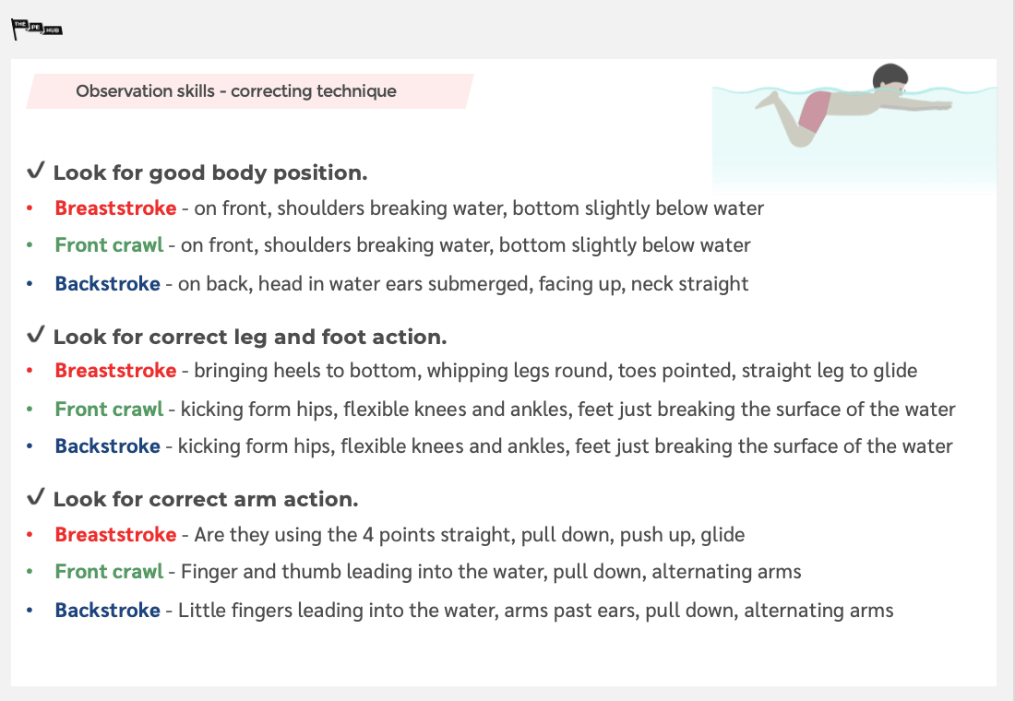The height and width of the screenshot is (701, 1015).
Task: Click The PE Hub flag logo
Action: click(36, 29)
